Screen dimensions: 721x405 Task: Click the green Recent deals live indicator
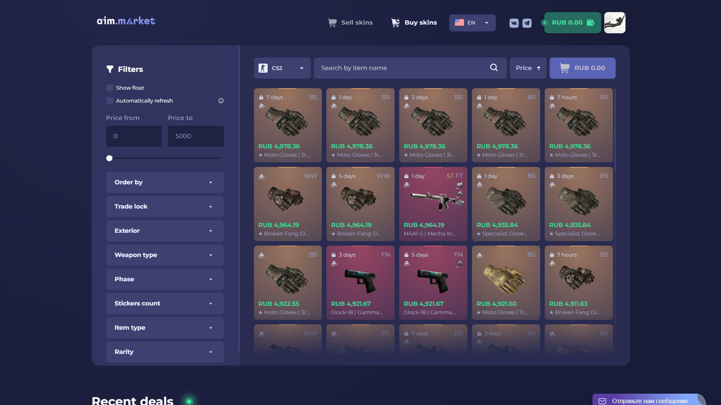pos(189,401)
